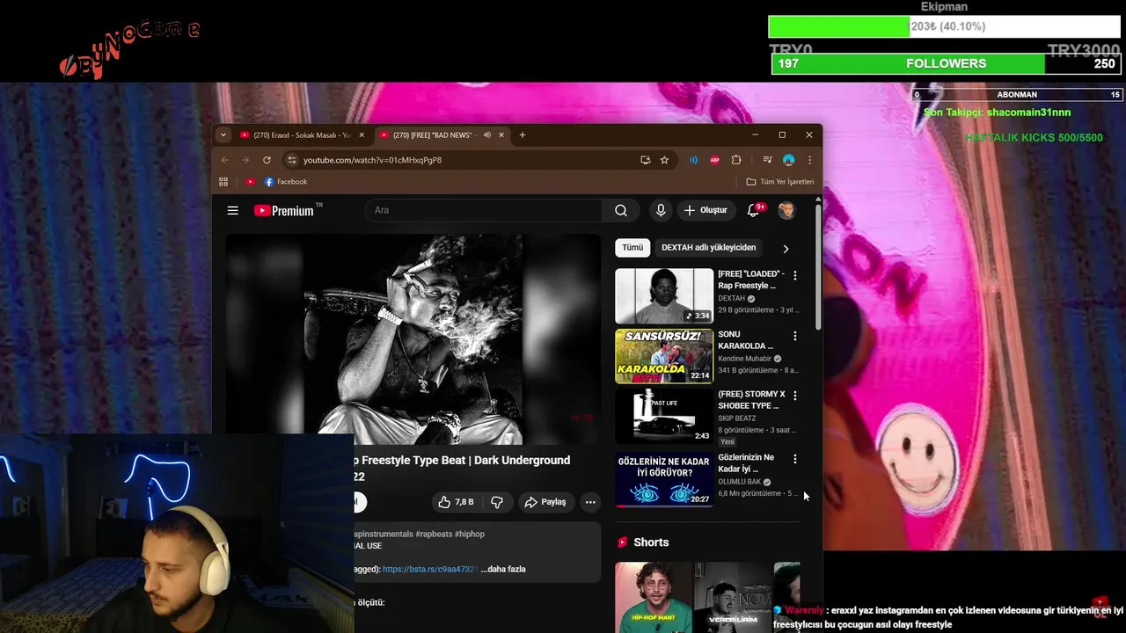Dislike the current video
Image resolution: width=1126 pixels, height=633 pixels.
(497, 502)
